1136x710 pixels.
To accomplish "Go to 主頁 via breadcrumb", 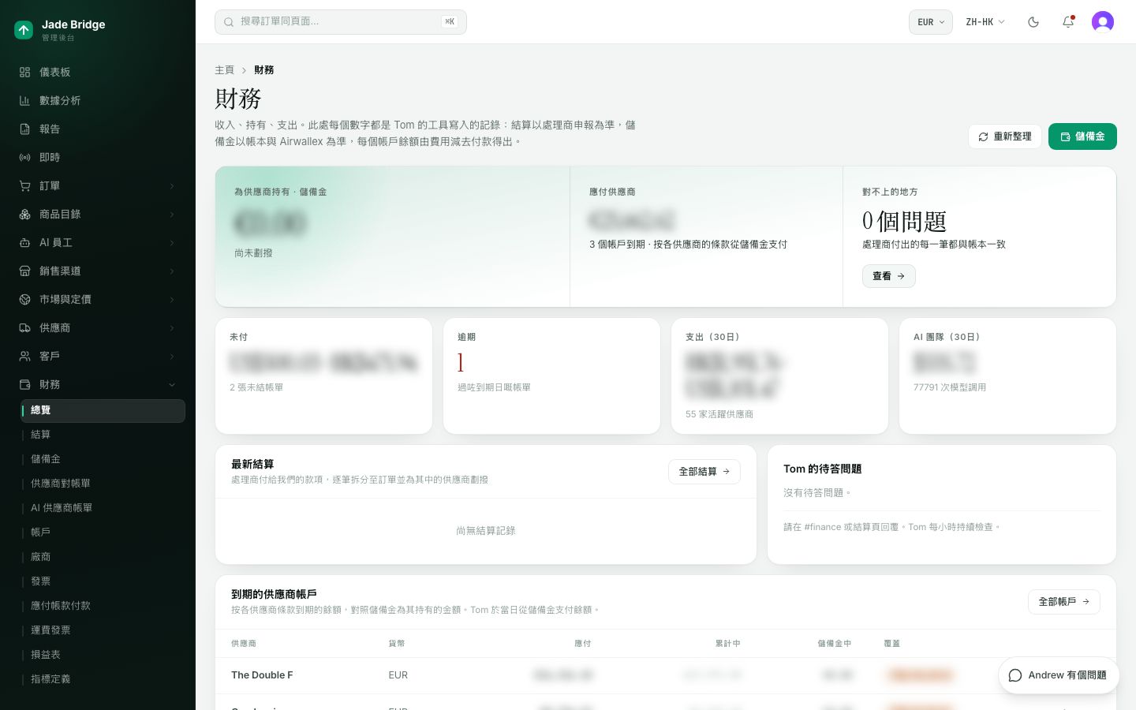I will click(x=225, y=70).
